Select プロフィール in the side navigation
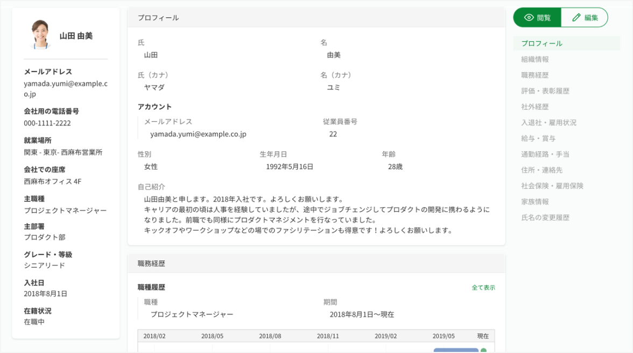Image resolution: width=633 pixels, height=353 pixels. pos(566,43)
